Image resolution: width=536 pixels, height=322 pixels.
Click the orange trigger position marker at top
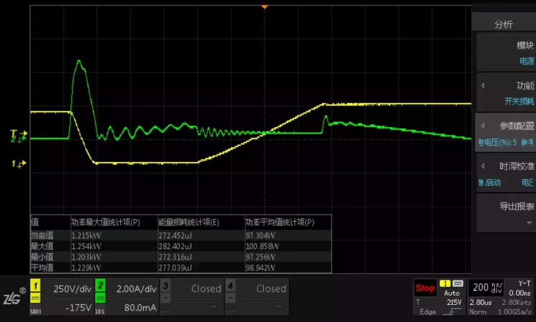click(x=264, y=7)
